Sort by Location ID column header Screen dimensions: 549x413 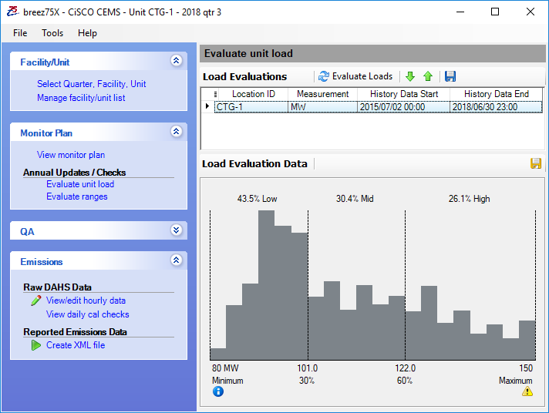click(254, 94)
